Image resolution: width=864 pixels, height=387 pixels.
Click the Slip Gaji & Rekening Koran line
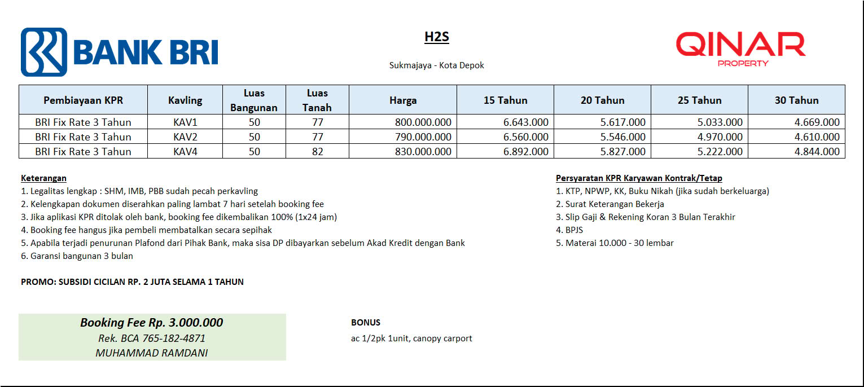646,217
